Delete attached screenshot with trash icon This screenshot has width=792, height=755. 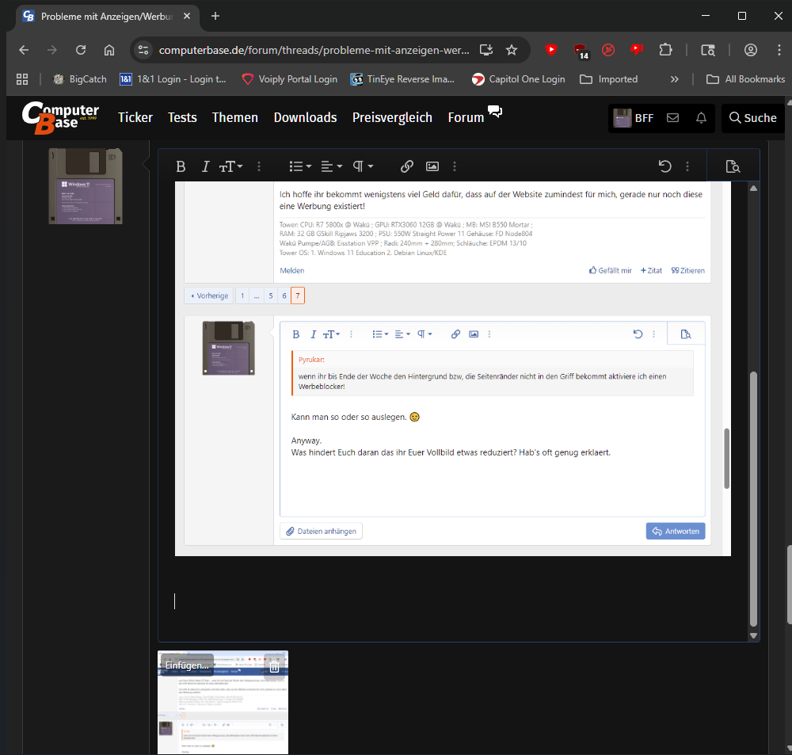point(274,667)
